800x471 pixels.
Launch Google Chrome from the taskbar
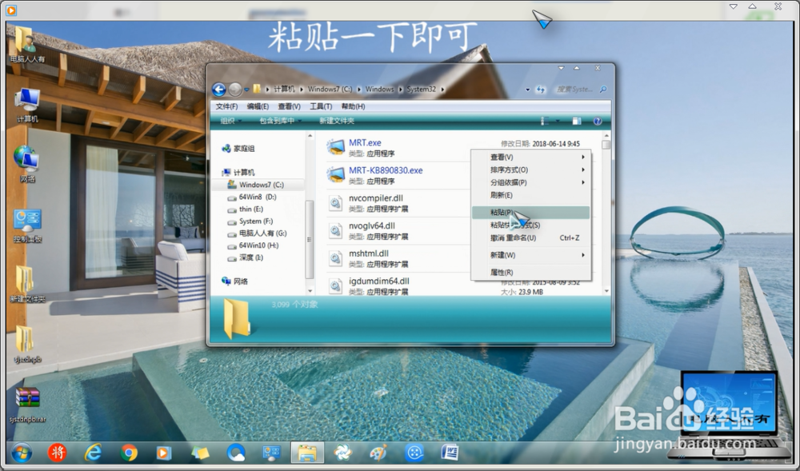129,453
